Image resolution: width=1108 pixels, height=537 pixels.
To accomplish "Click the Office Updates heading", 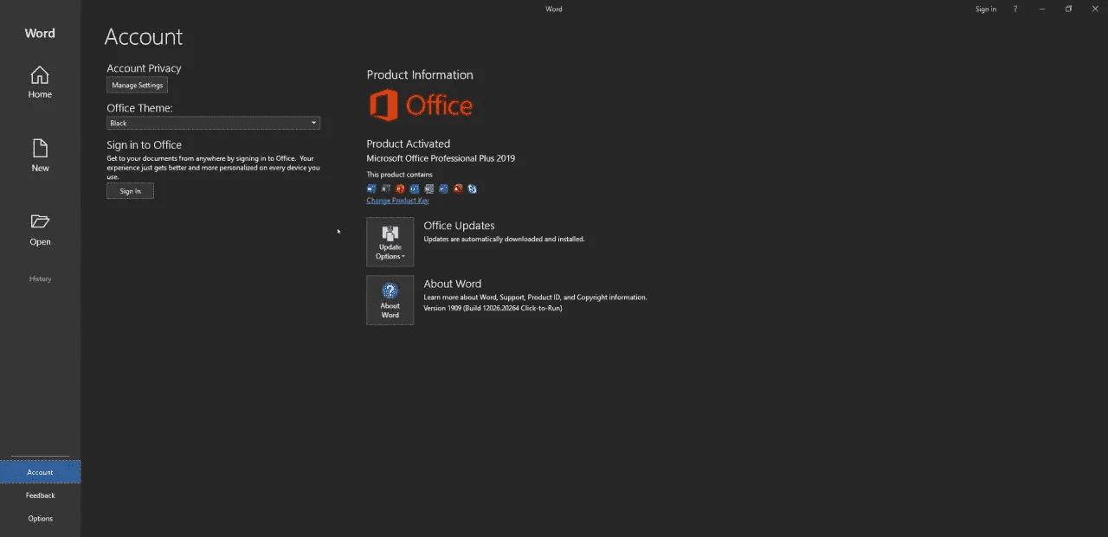I will tap(459, 226).
